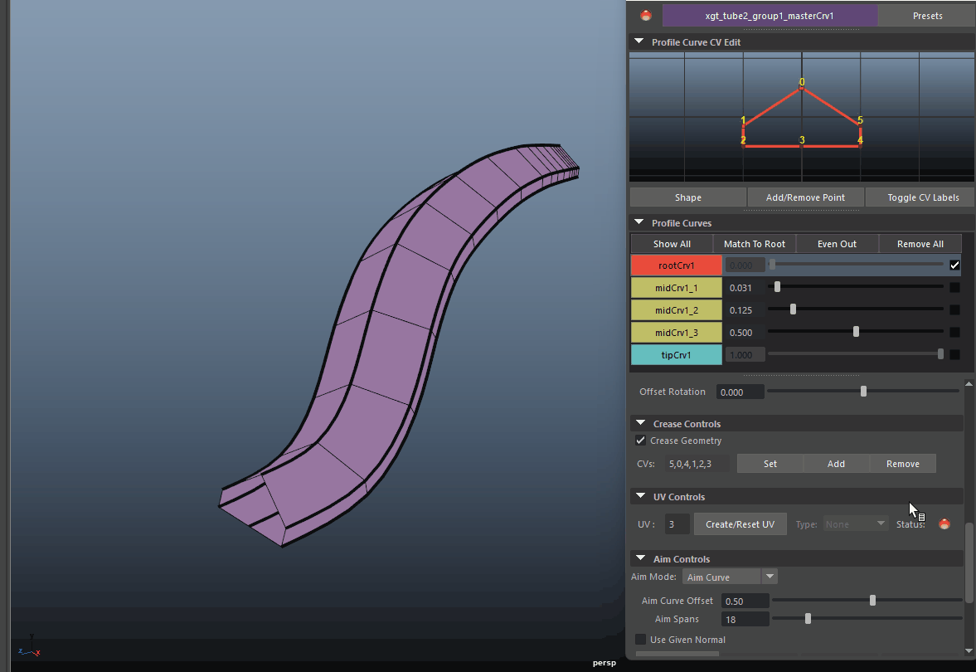
Task: Click the red icon beside the master curve name
Action: pos(646,15)
